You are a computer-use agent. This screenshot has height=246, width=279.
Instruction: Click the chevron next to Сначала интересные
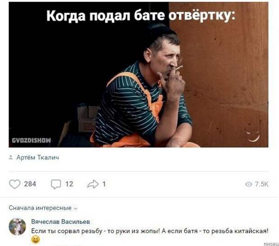tap(76, 209)
